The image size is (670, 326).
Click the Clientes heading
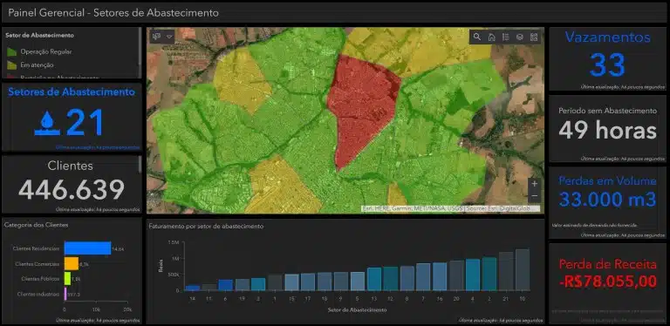pos(70,166)
